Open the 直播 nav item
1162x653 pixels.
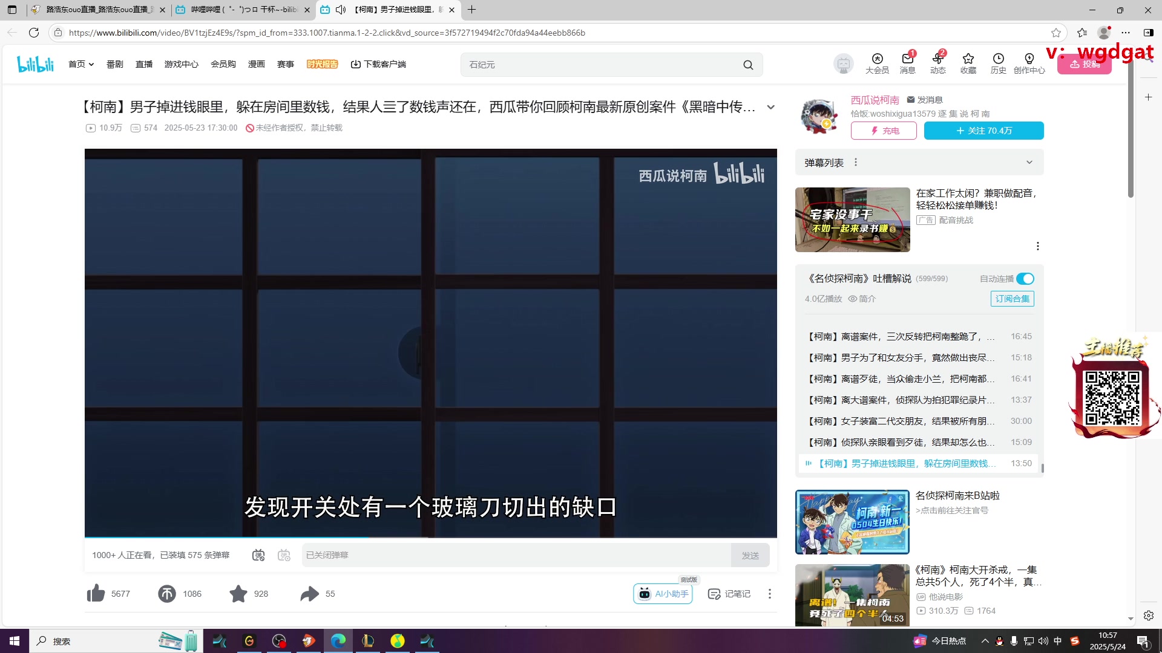point(143,64)
